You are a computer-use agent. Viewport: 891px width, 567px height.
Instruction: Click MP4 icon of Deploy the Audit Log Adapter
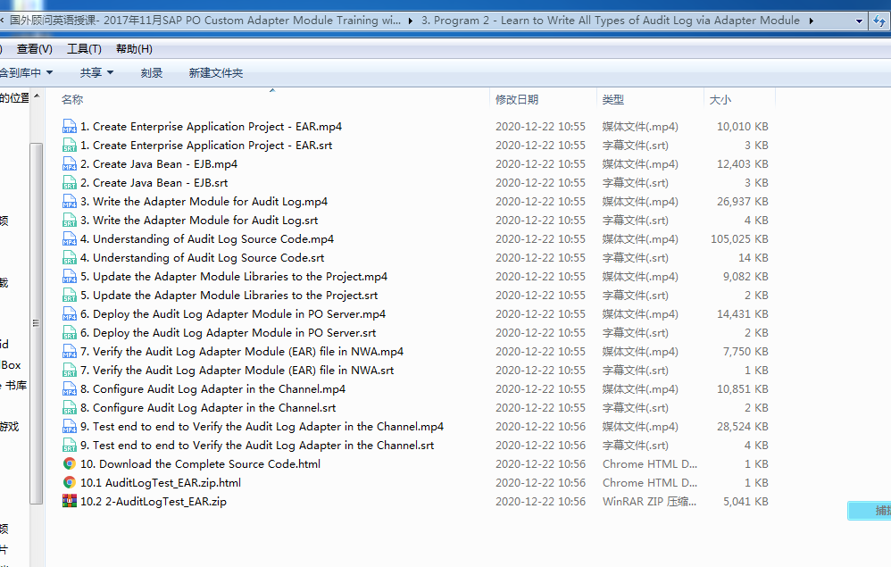click(70, 313)
